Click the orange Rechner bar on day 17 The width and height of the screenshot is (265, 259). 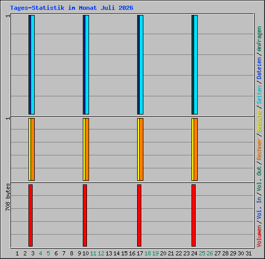coord(141,150)
